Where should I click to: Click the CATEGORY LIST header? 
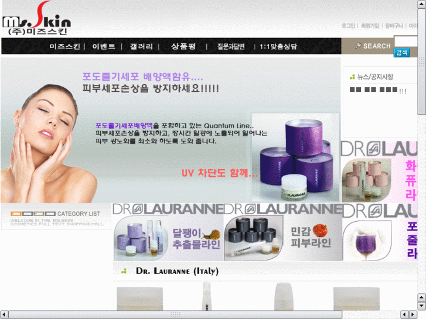(56, 217)
